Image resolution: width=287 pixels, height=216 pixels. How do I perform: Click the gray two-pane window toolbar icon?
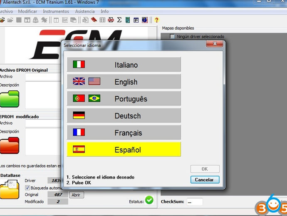27,20
